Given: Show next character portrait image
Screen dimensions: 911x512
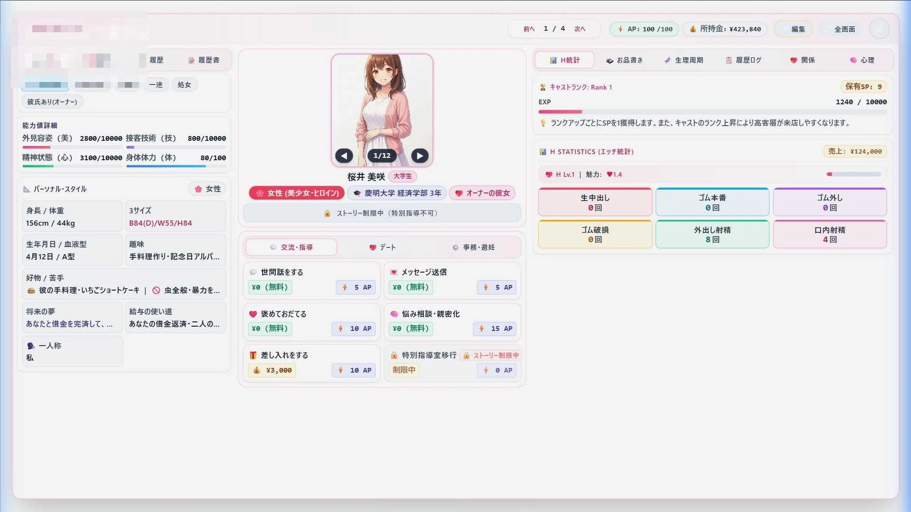Looking at the screenshot, I should coord(420,155).
